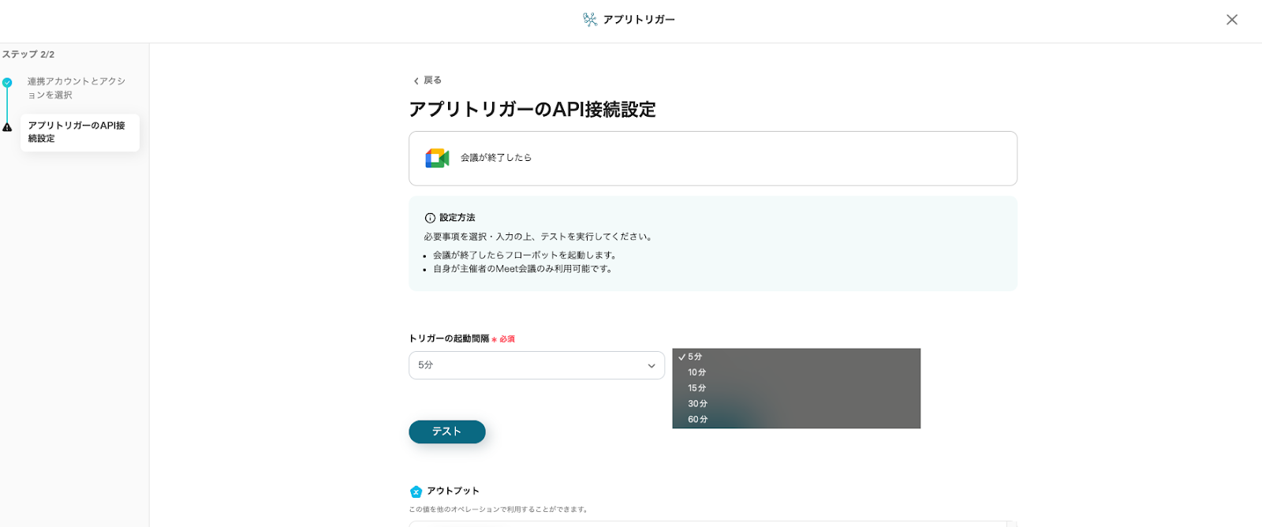The width and height of the screenshot is (1262, 527).
Task: Select the checked 5分 option
Action: point(695,357)
